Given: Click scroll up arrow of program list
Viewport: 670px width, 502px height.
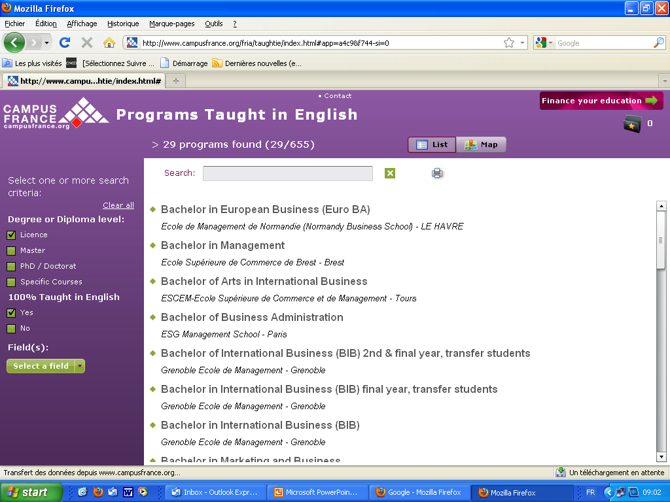Looking at the screenshot, I should click(x=661, y=206).
